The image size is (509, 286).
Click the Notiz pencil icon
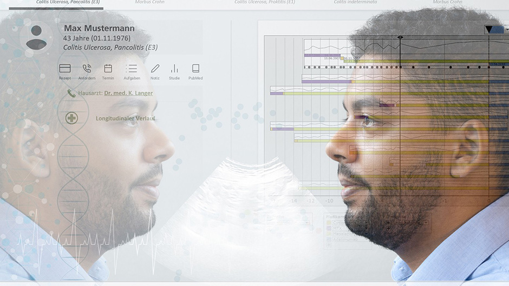(x=155, y=69)
